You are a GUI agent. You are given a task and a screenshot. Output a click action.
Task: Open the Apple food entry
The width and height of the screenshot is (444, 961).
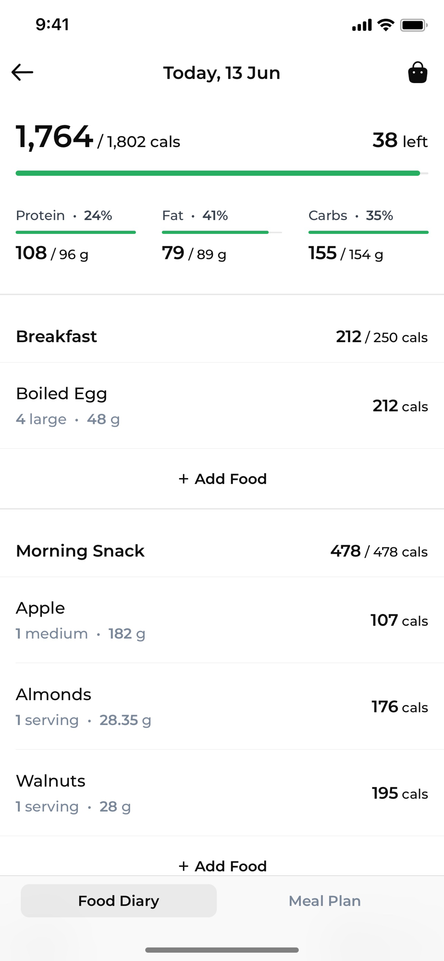pos(222,620)
